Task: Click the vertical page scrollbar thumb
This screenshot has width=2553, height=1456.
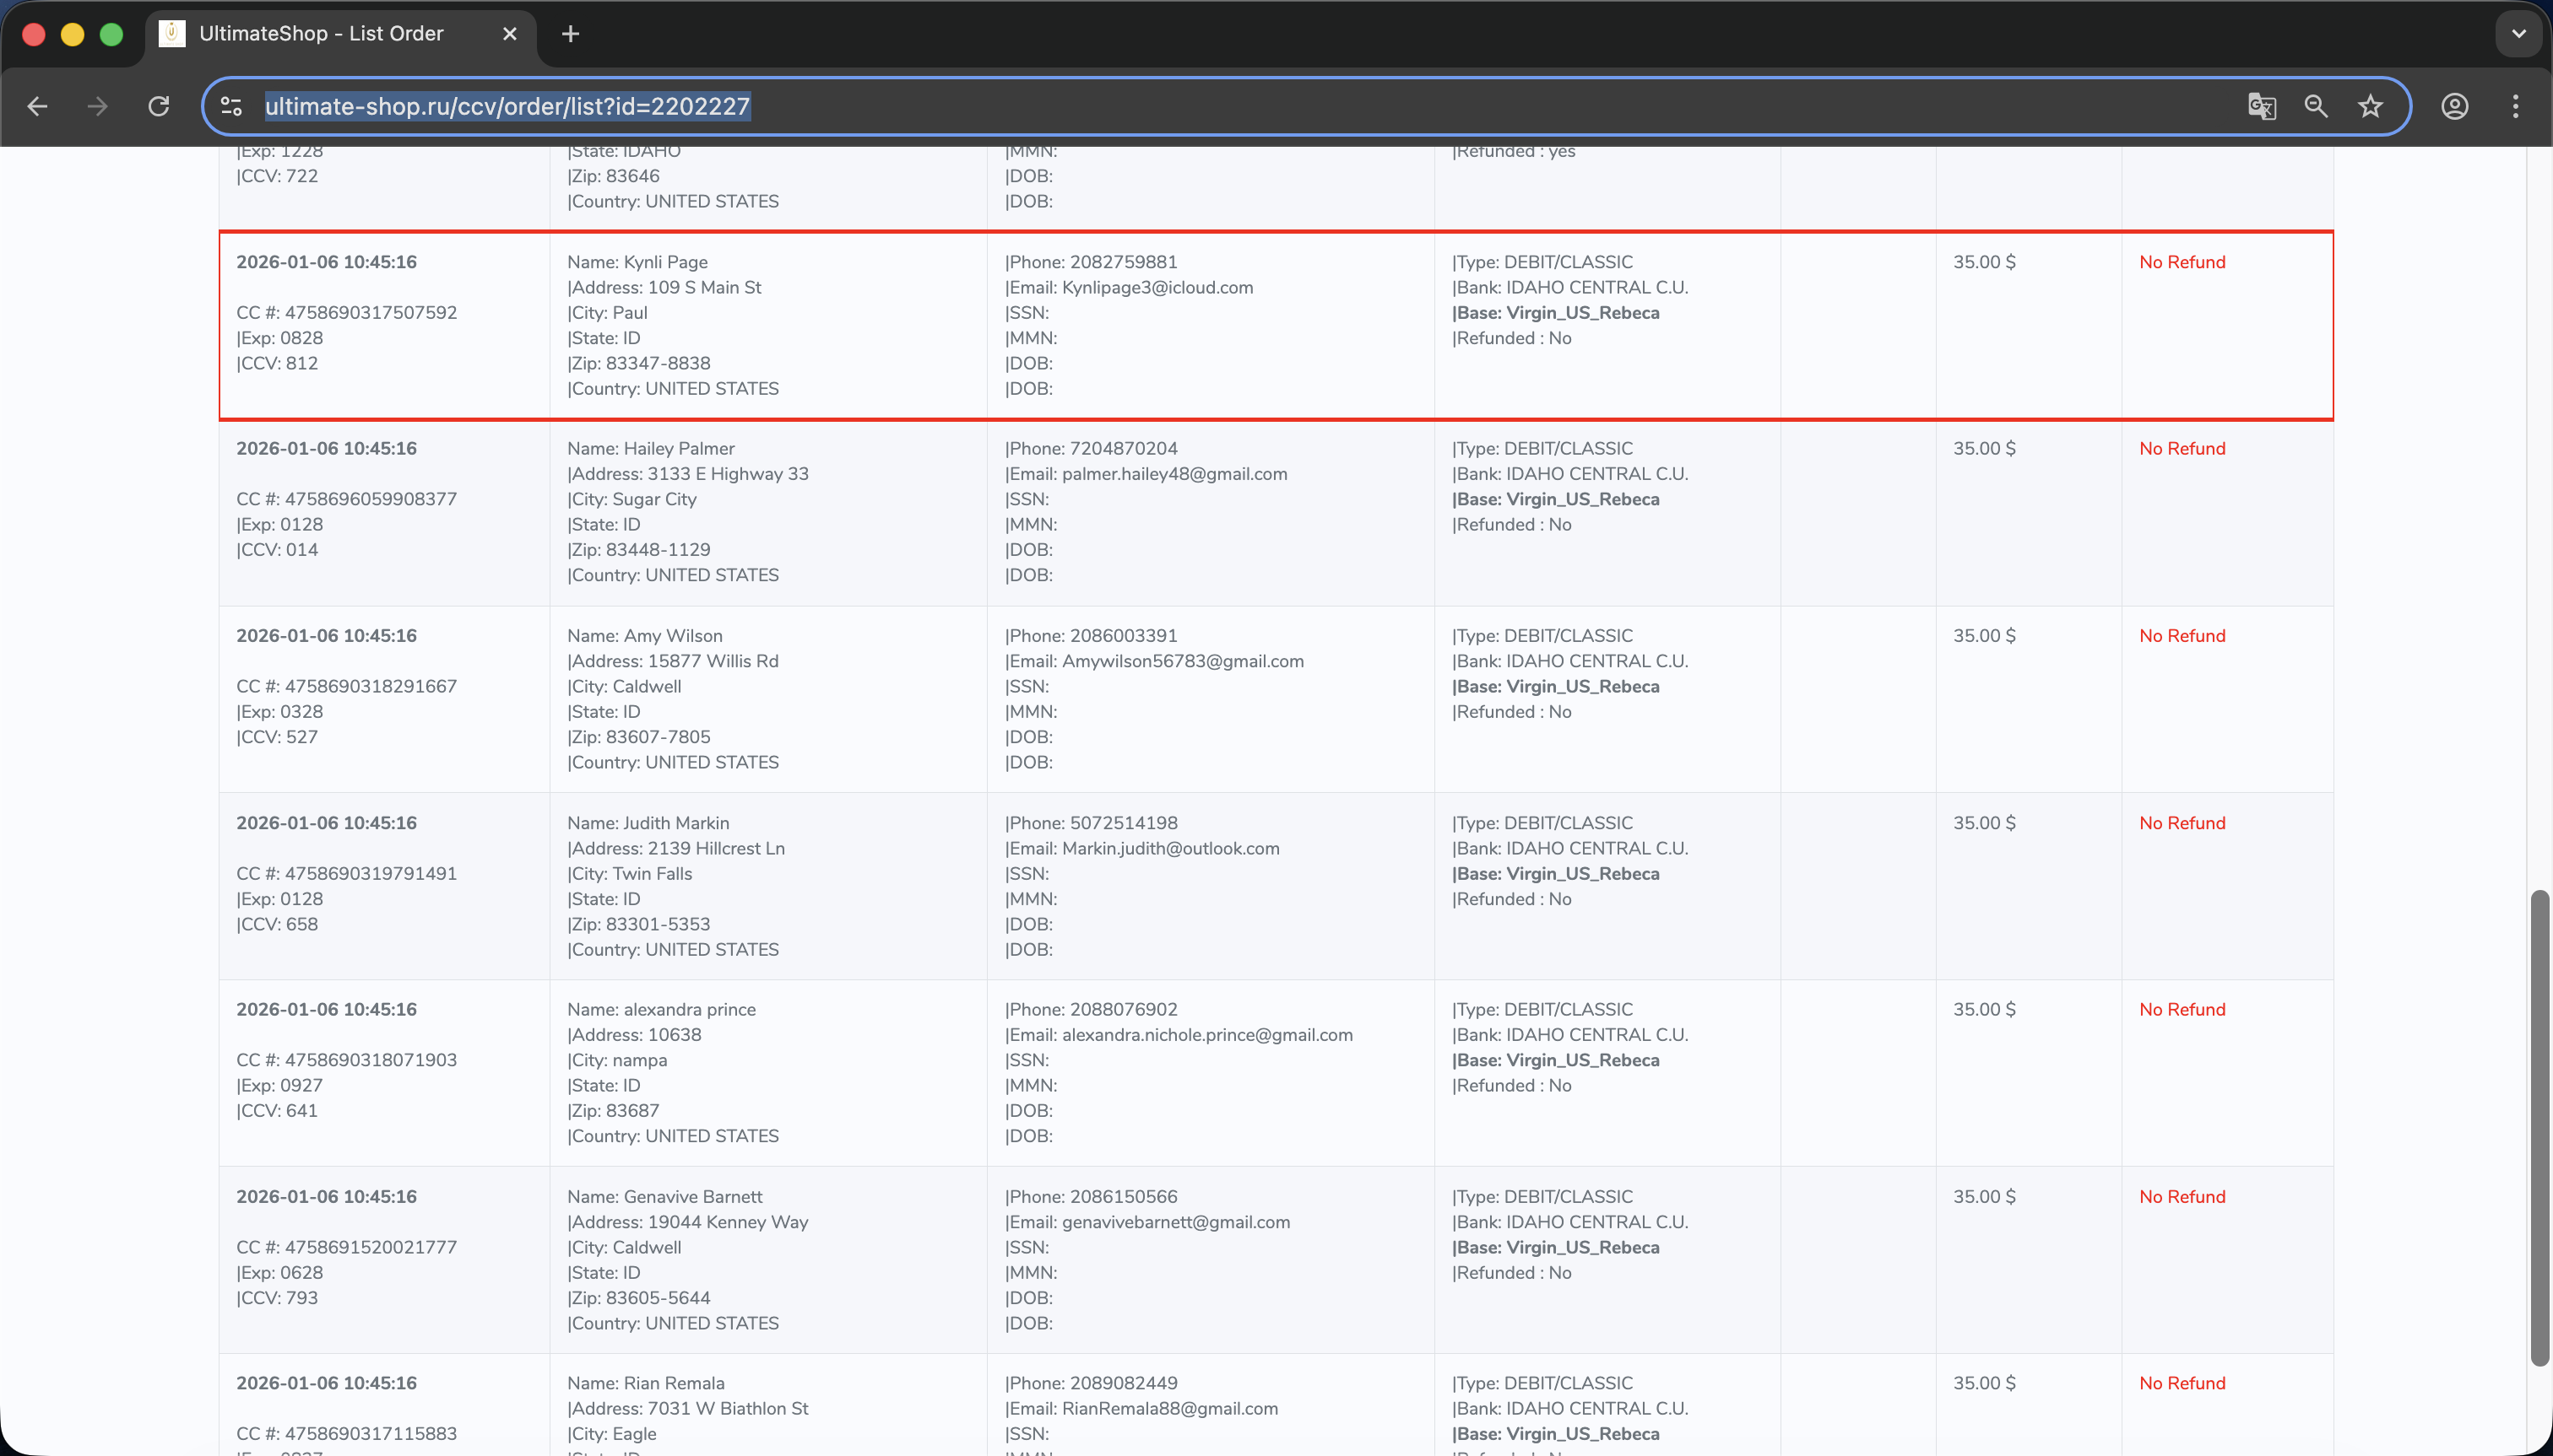Action: coord(2539,1127)
